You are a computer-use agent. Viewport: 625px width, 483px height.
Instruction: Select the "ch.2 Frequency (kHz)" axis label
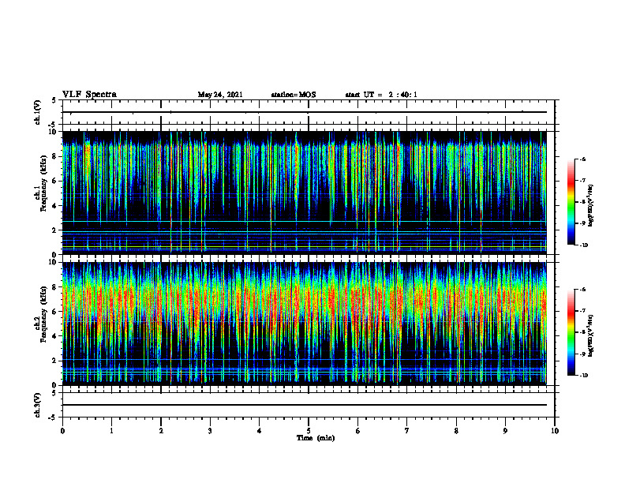[41, 314]
